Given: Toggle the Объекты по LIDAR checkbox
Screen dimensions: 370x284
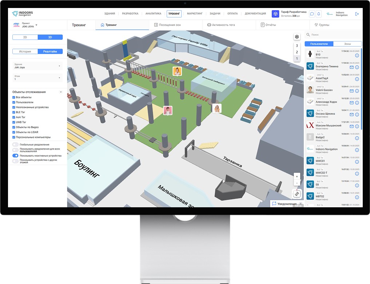Looking at the screenshot, I should (x=14, y=132).
